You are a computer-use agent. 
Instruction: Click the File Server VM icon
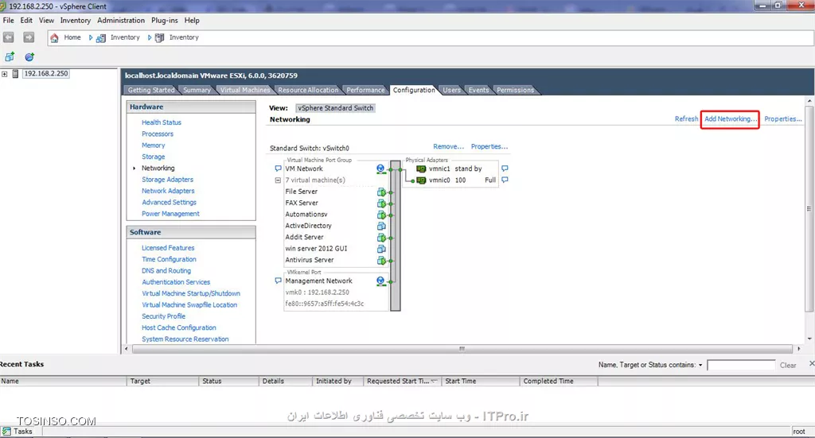click(x=381, y=192)
